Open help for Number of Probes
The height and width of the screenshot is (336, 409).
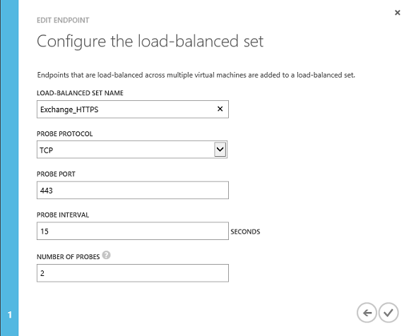coord(106,255)
